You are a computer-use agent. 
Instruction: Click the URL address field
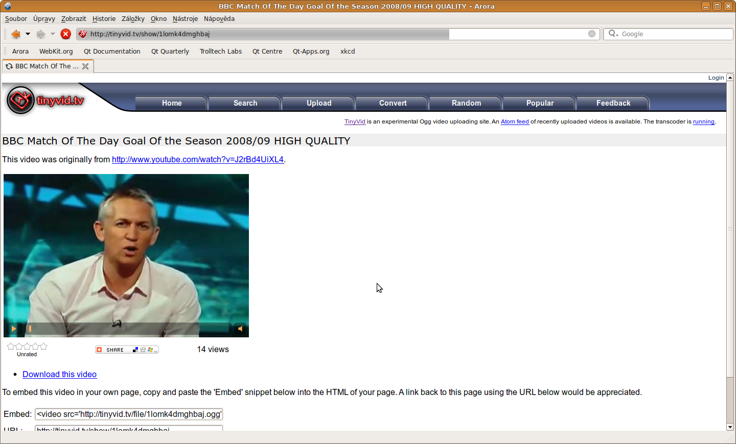tap(337, 34)
